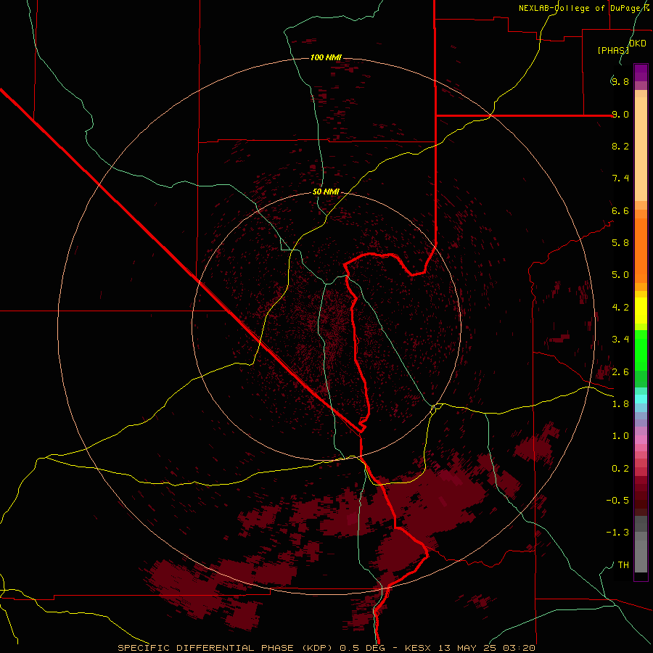Image resolution: width=653 pixels, height=653 pixels.
Task: Click the 9.0 value on the color scale
Action: [x=620, y=114]
